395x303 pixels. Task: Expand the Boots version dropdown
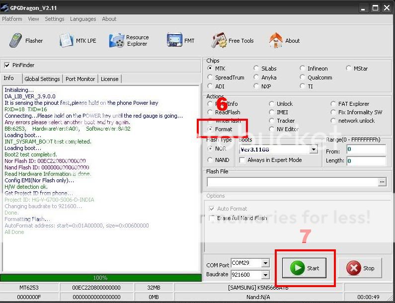(x=314, y=150)
